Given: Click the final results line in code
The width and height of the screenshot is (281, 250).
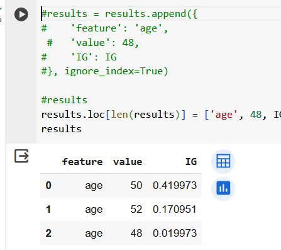Looking at the screenshot, I should pos(61,129).
